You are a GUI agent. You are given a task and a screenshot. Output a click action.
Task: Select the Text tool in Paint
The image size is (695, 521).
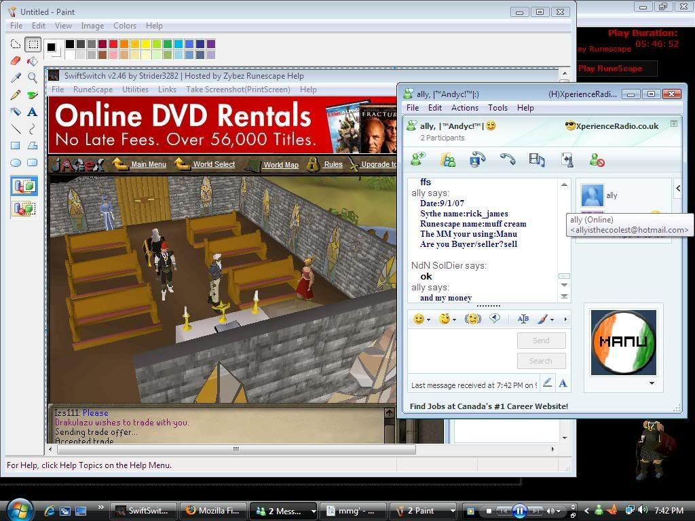pos(33,112)
